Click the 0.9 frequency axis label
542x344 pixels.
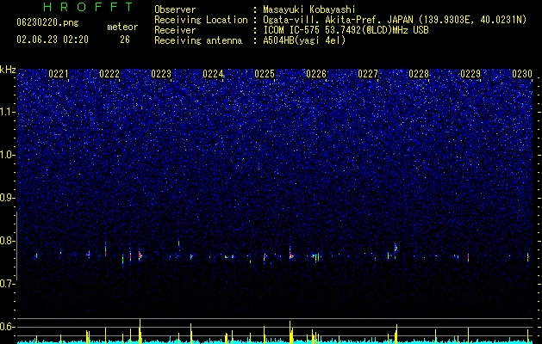tap(8, 198)
